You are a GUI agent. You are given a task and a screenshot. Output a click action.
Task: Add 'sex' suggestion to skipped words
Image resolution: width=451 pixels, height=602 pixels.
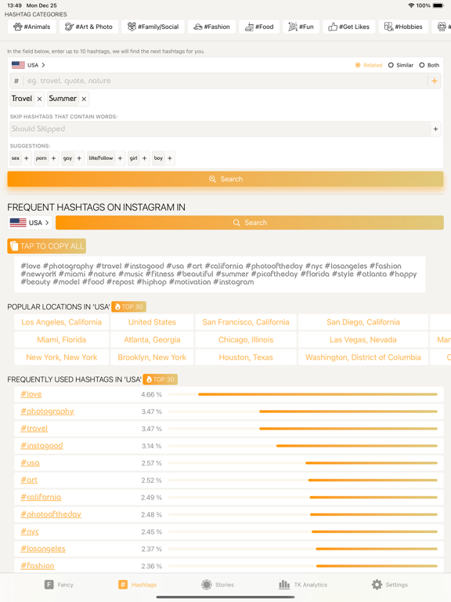tap(27, 158)
